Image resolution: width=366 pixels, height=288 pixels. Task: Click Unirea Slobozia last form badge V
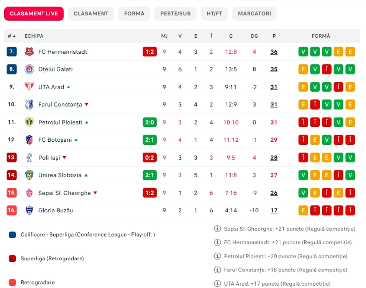[350, 175]
